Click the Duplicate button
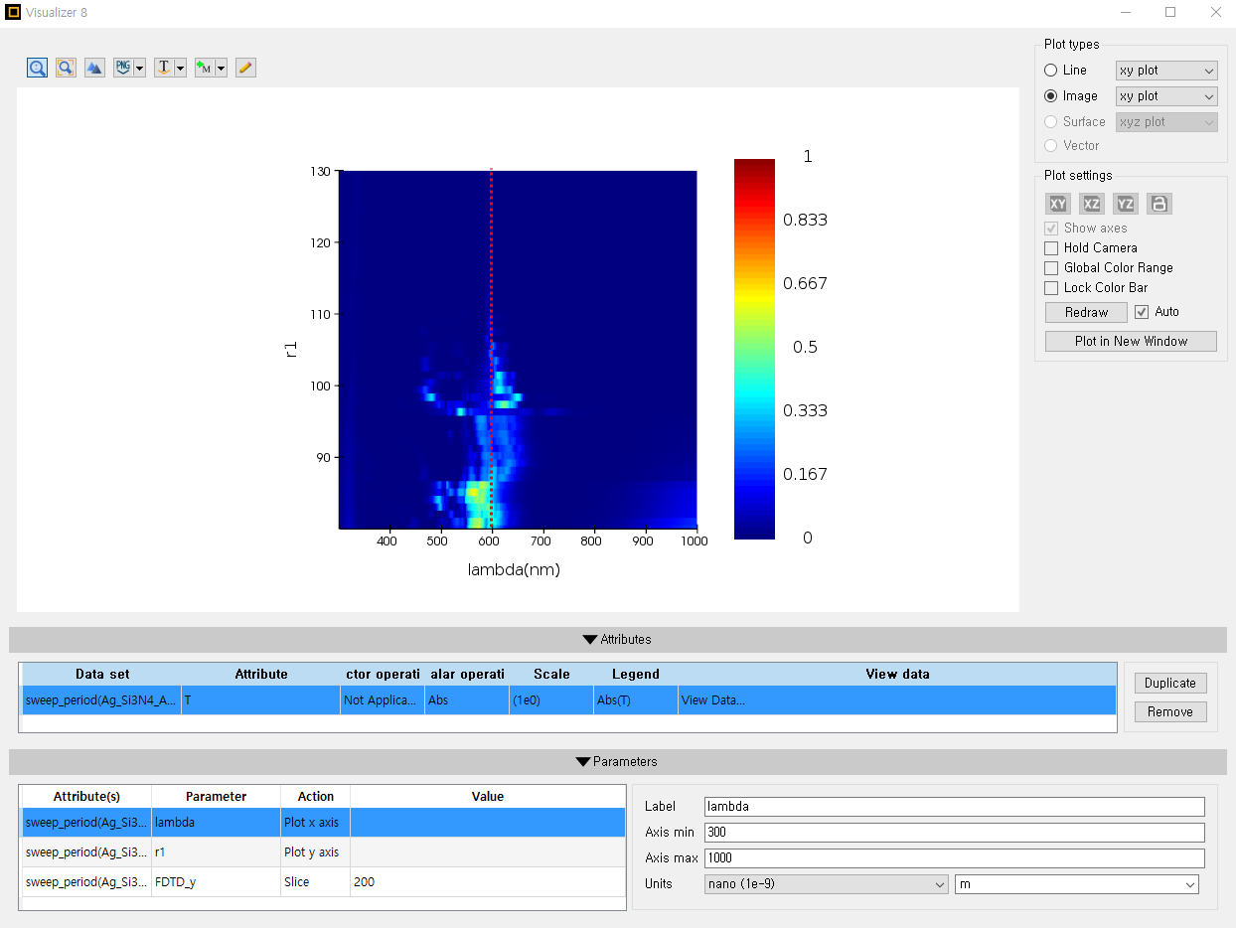This screenshot has height=928, width=1236. click(1170, 683)
